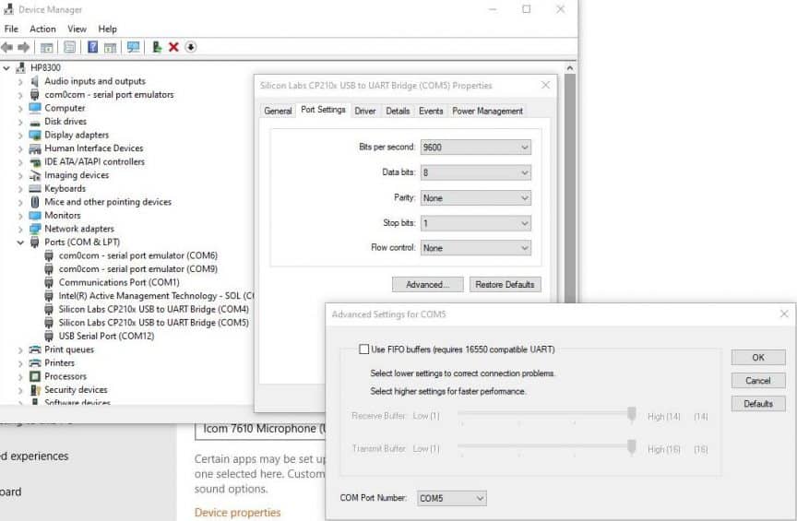Click the Help toolbar icon
Screen dimensions: 797x521
click(x=92, y=47)
